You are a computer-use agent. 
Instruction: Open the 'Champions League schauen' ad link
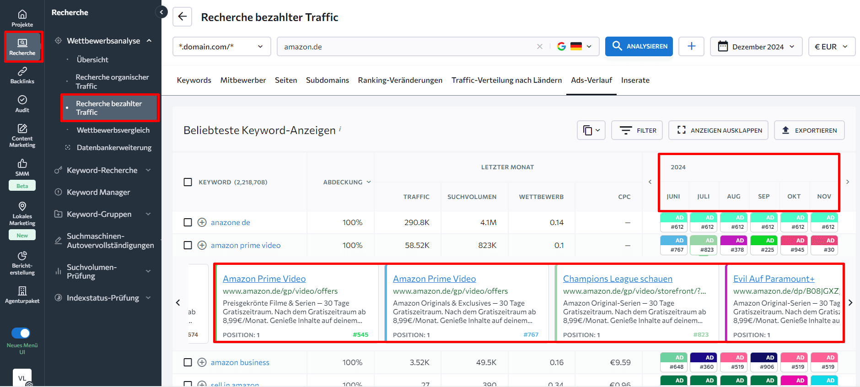[x=618, y=279]
